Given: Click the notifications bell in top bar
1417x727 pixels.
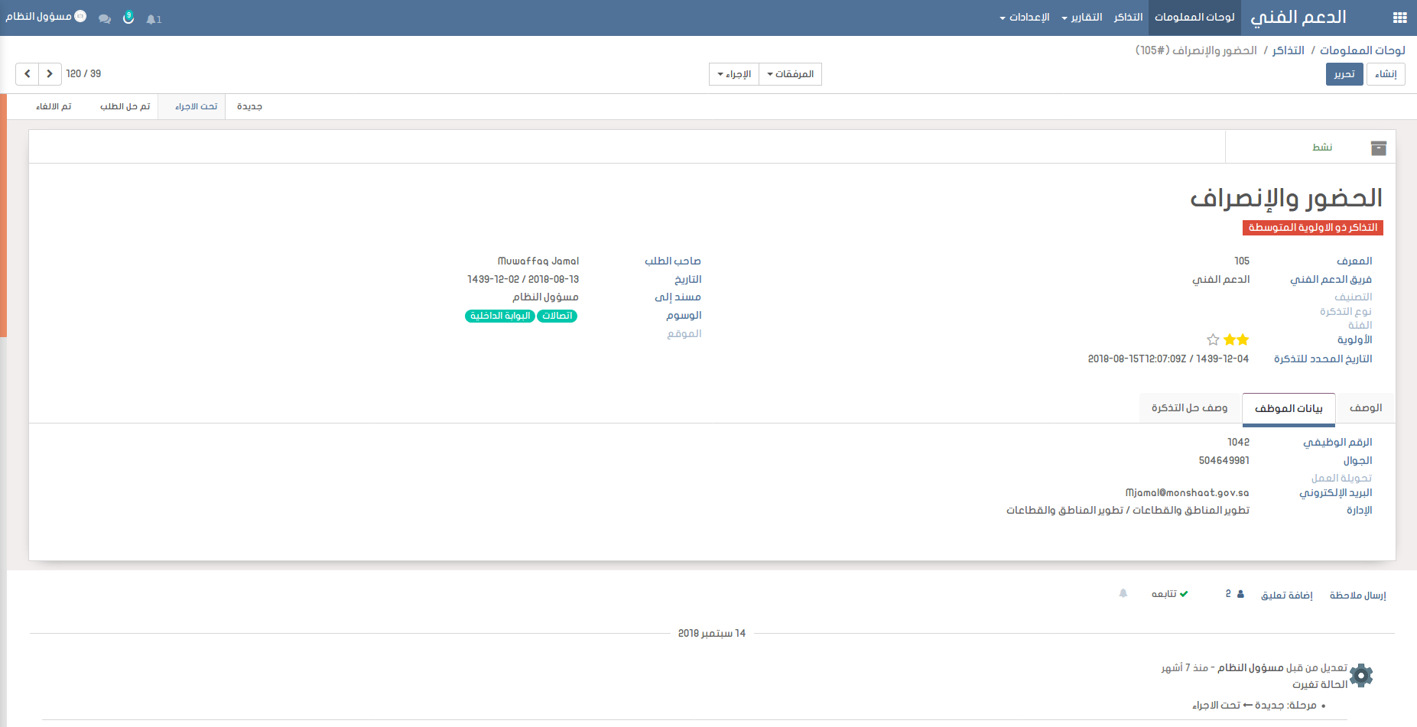Looking at the screenshot, I should 153,18.
